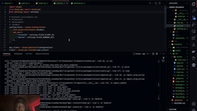The image size is (197, 111).
Task: Open index.html in the explorer
Action: click(x=180, y=81)
